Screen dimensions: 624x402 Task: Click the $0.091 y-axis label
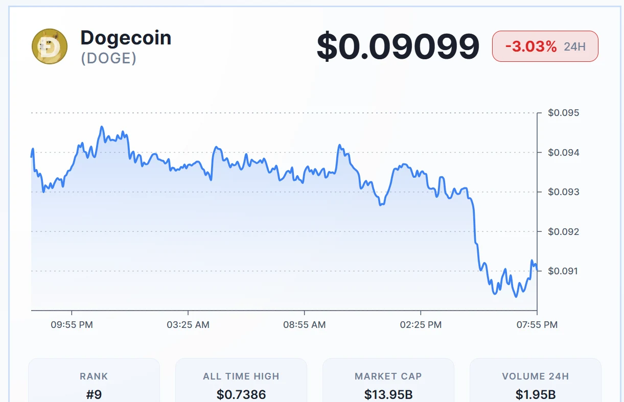(563, 271)
